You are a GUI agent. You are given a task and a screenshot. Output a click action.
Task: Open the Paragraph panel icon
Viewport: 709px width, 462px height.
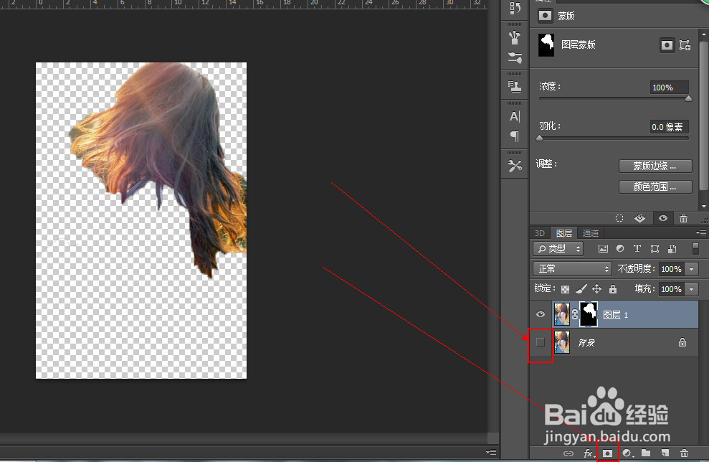[x=515, y=136]
